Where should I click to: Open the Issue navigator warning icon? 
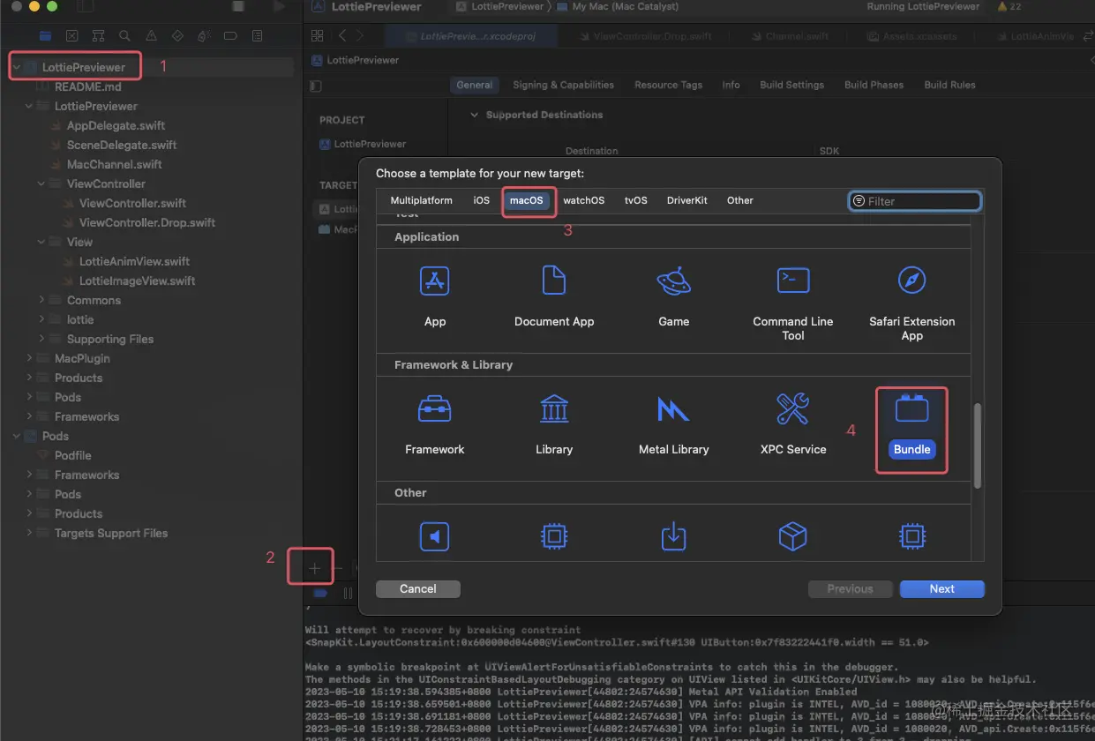tap(151, 36)
